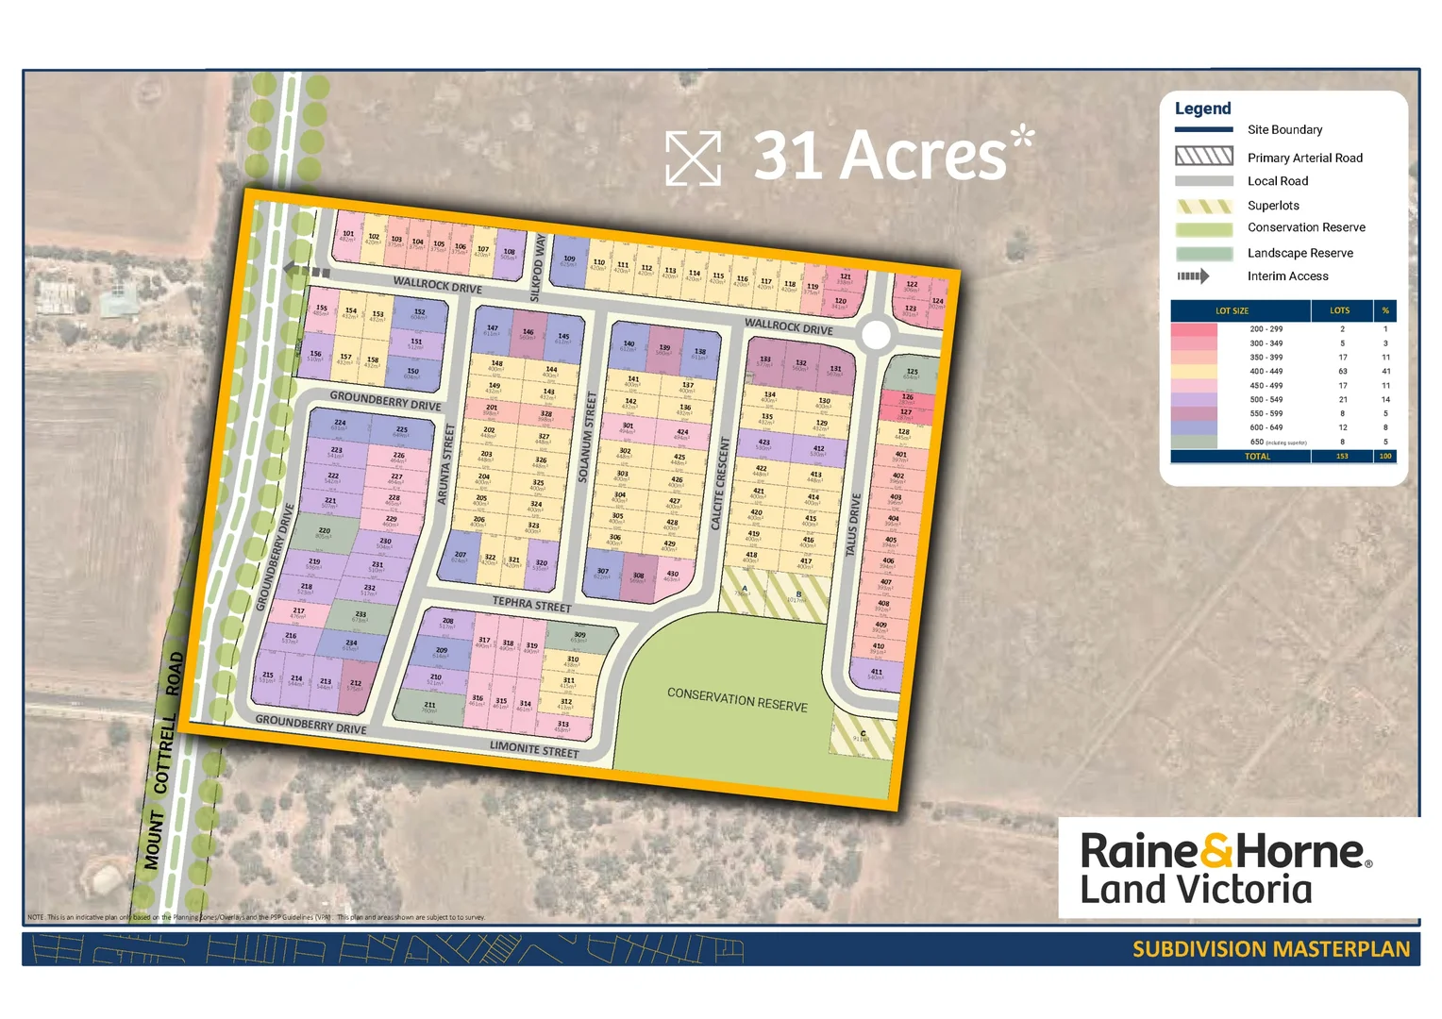Select the Landscape Reserve legend swatch
1442x1019 pixels.
click(x=1203, y=253)
